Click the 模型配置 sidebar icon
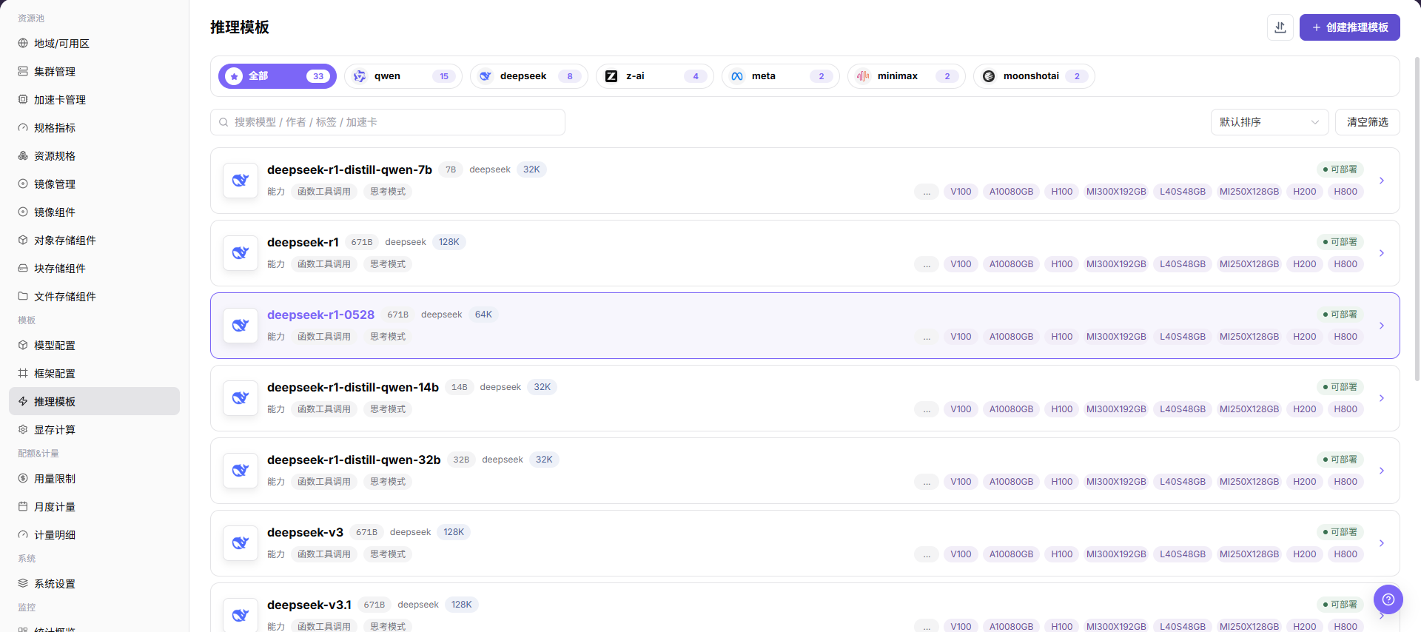Viewport: 1421px width, 632px height. click(23, 346)
